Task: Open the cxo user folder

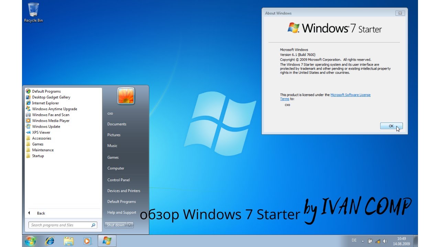Action: point(110,113)
